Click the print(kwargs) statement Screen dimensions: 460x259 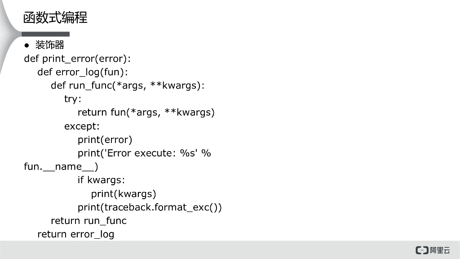click(x=124, y=194)
